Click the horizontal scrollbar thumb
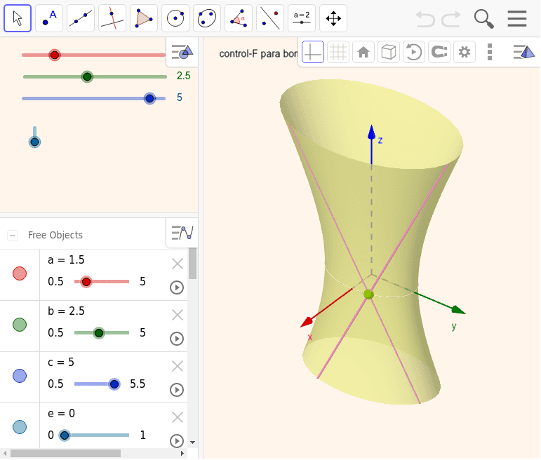Viewport: 541px width, 460px height. [65, 453]
